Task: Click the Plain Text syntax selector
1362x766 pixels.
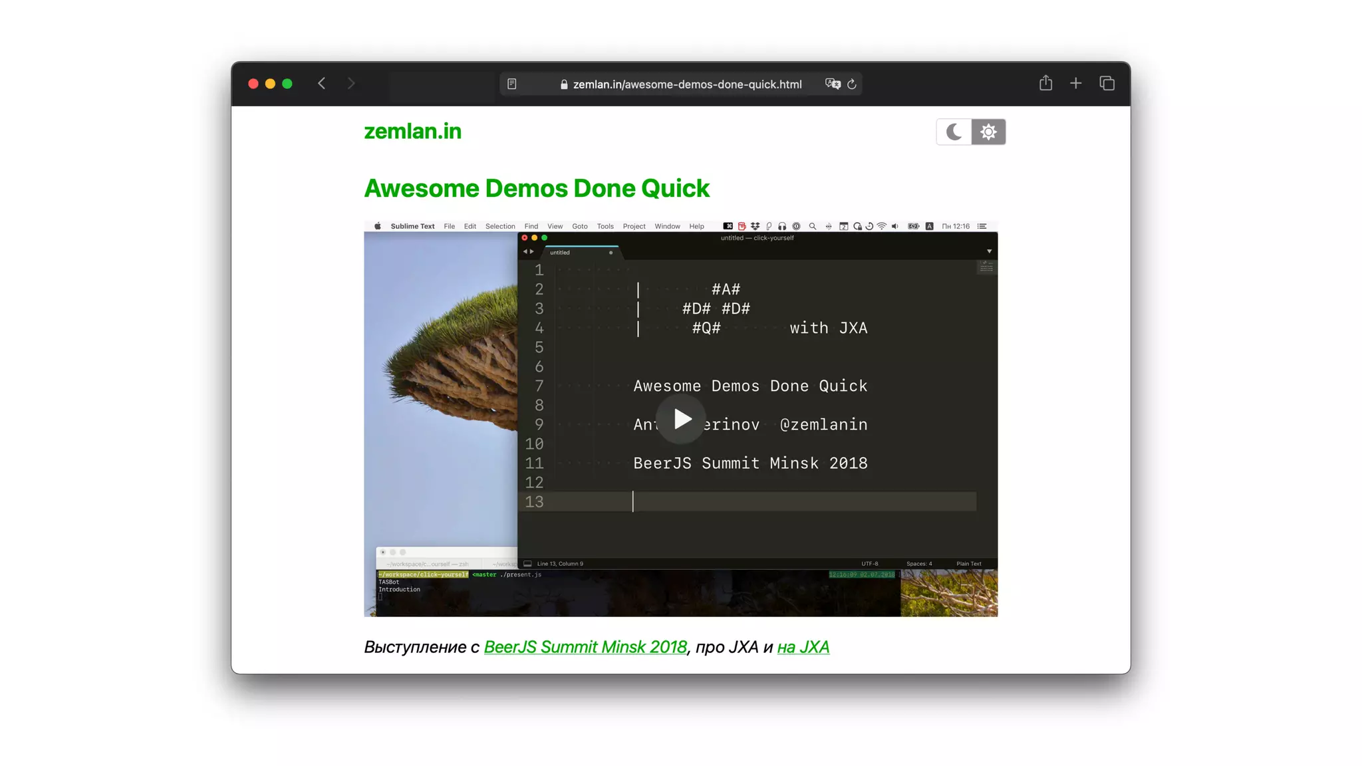Action: pos(968,564)
